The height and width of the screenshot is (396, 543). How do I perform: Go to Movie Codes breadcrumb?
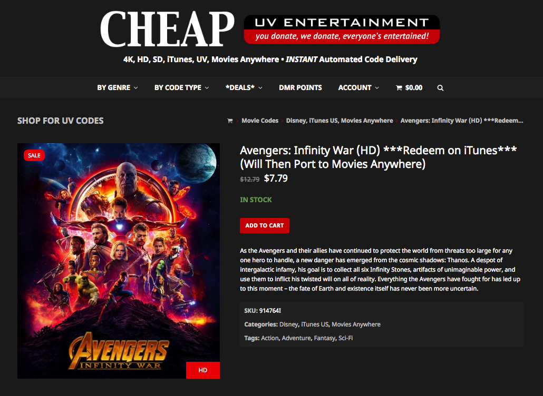[260, 121]
